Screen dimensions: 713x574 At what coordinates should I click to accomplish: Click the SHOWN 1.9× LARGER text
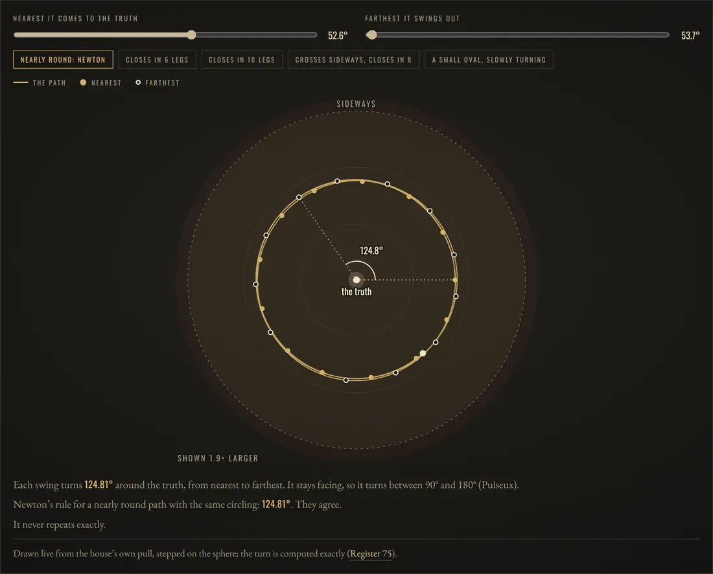point(218,458)
